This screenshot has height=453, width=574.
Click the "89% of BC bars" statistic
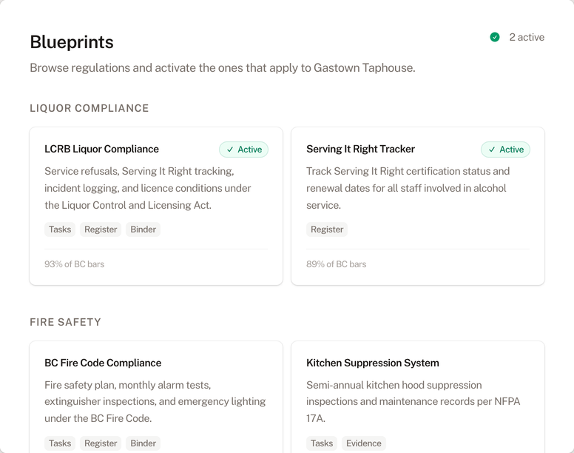337,264
